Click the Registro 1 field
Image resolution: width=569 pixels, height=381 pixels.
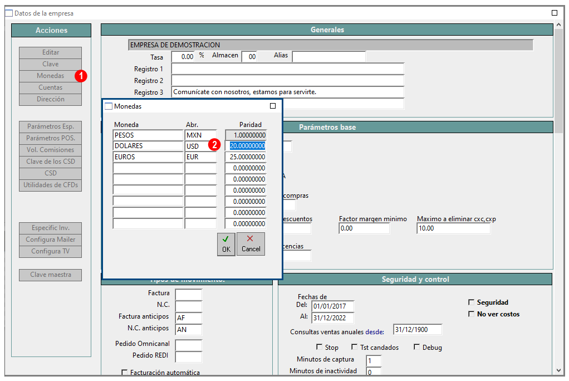pyautogui.click(x=288, y=69)
